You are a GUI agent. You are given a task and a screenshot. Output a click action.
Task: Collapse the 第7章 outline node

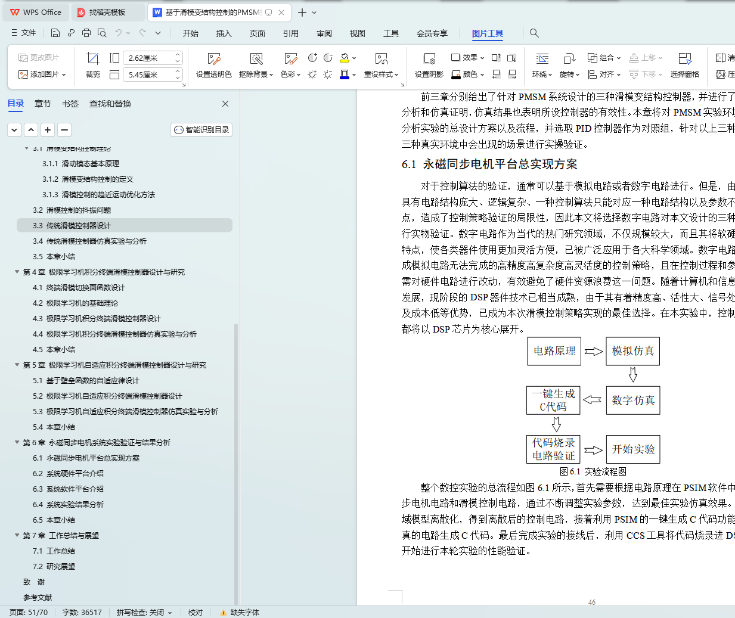tap(17, 535)
